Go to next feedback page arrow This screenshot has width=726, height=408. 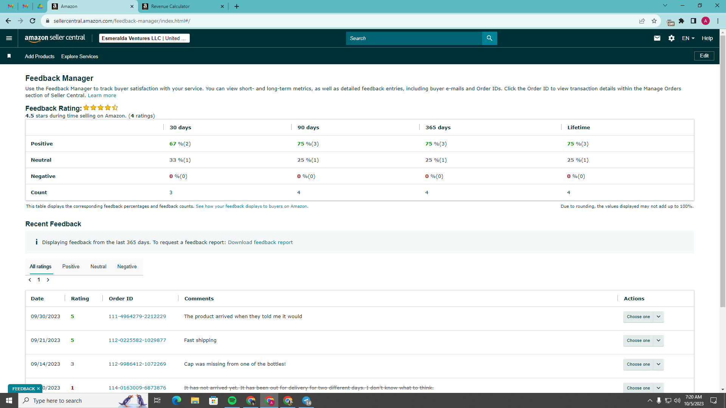click(48, 280)
